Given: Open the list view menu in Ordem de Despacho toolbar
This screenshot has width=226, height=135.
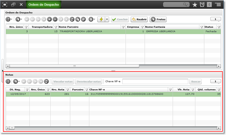Looking at the screenshot, I should [x=9, y=19].
